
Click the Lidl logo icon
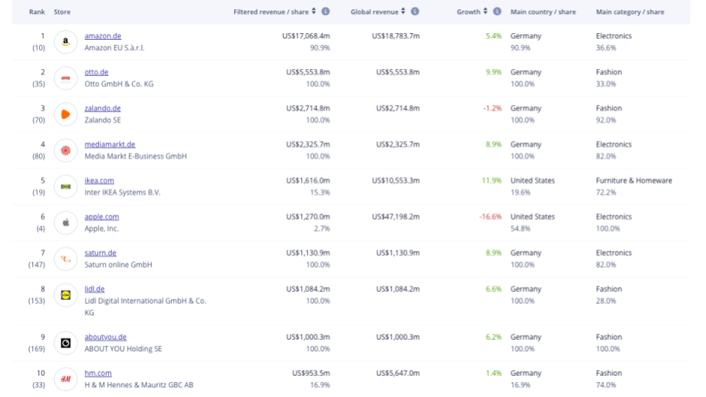point(65,295)
